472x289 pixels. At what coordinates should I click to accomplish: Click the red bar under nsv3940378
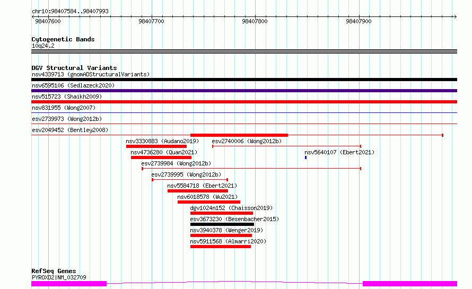tap(221, 235)
